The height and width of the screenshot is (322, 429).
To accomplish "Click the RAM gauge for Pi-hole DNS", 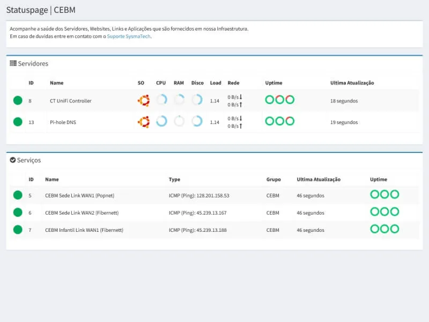I will pyautogui.click(x=179, y=121).
